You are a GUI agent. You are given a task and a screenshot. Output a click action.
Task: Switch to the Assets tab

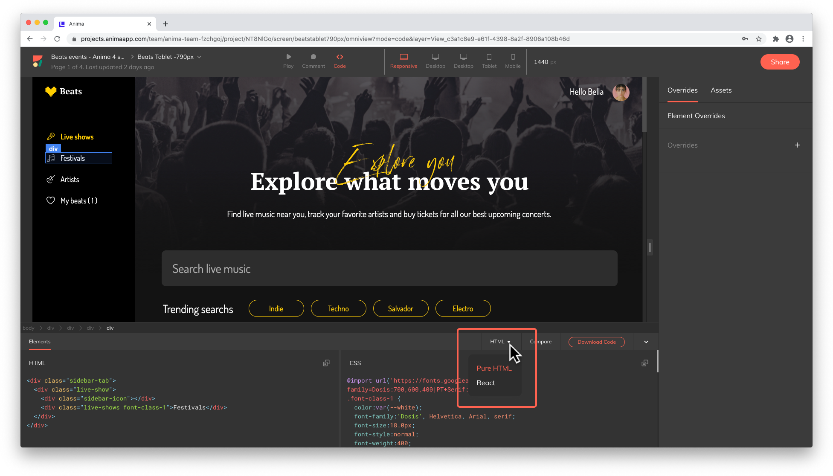(x=721, y=90)
